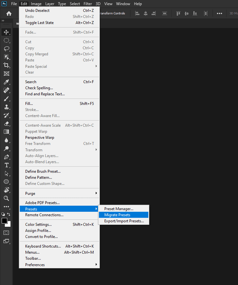This screenshot has width=238, height=285.
Task: Select the Pen tool
Action: (x=6, y=157)
